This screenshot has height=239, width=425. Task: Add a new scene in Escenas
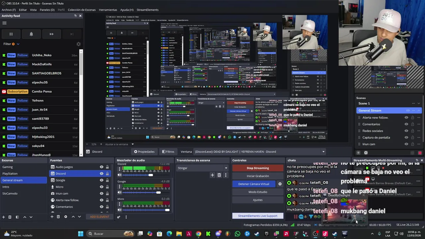pos(3,217)
